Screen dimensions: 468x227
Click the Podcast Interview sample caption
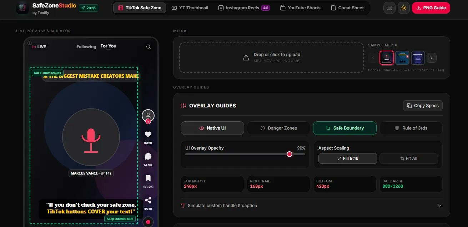(406, 70)
